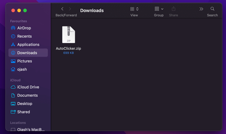Select the AutoClicker.zip file icon
Viewport: 226px width, 134px height.
point(68,35)
